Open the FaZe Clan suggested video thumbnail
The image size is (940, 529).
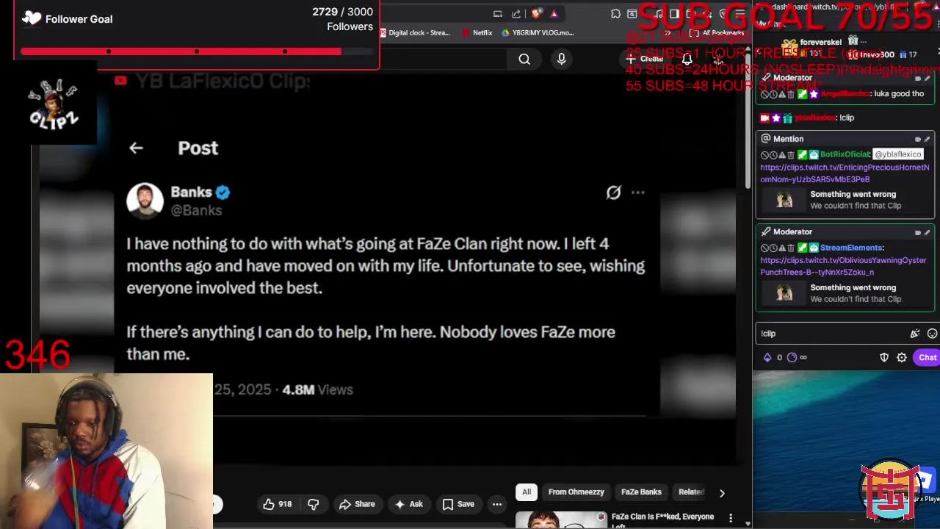561,519
